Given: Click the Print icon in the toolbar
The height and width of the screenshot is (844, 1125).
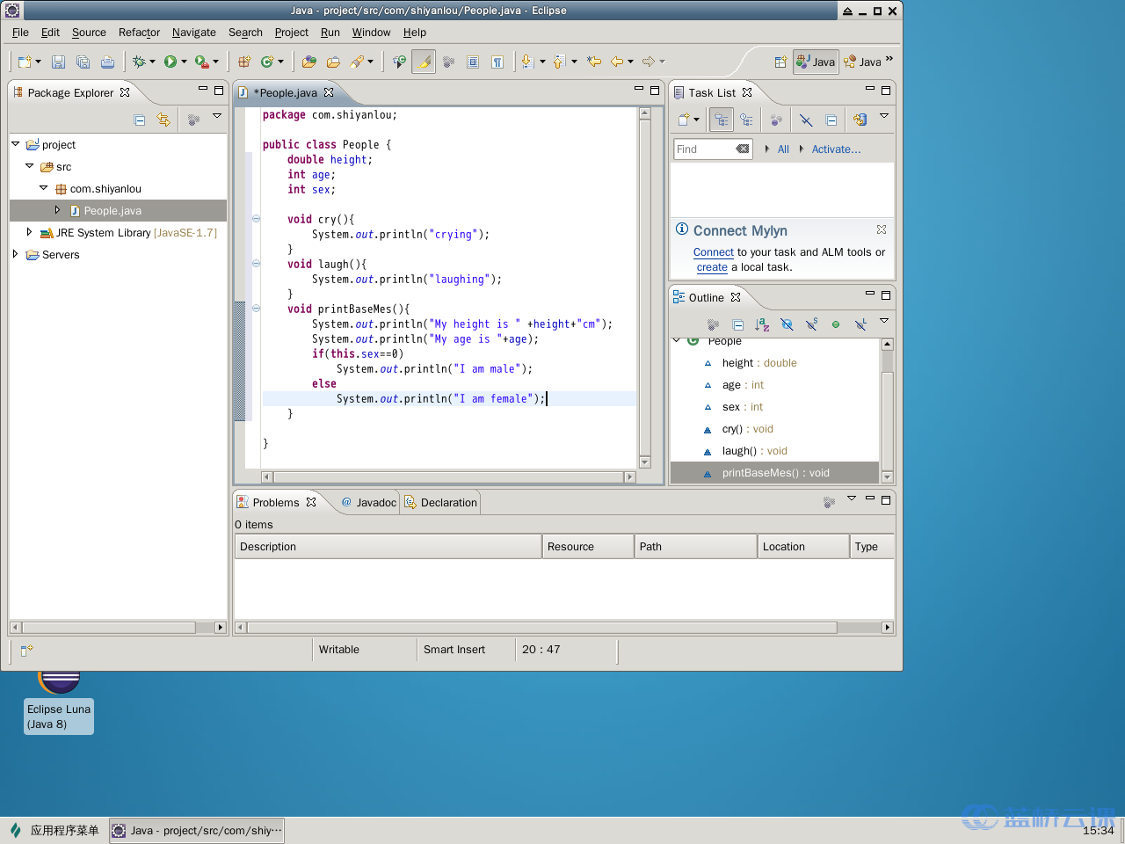Looking at the screenshot, I should coord(107,62).
